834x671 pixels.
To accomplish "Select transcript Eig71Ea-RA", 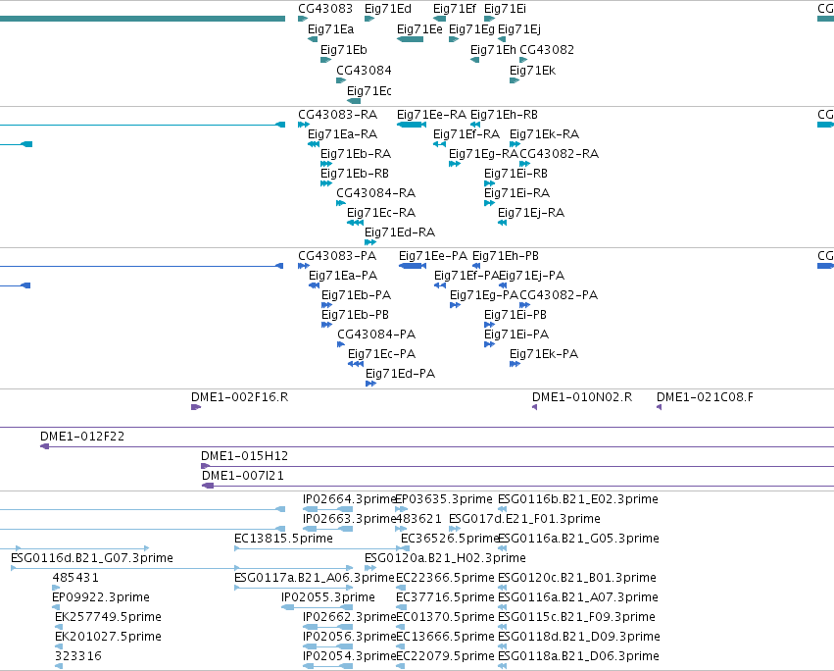I will tap(343, 134).
